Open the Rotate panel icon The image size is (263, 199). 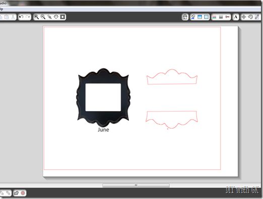pos(250,17)
